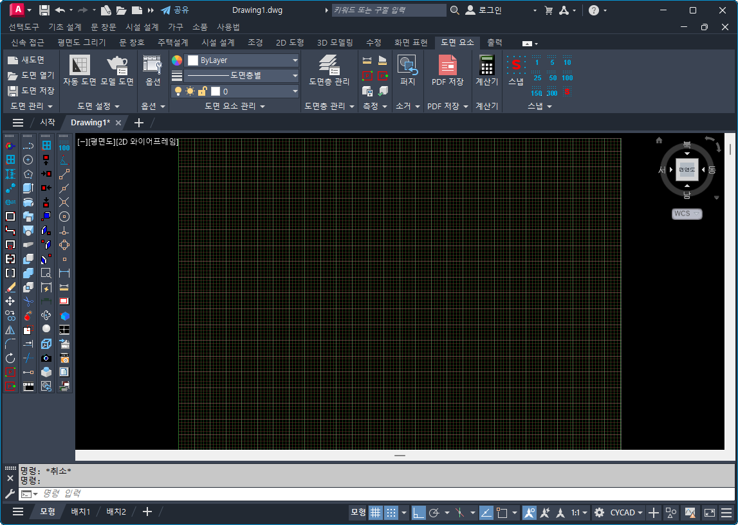Open the 배치1 layout tab

(80, 512)
